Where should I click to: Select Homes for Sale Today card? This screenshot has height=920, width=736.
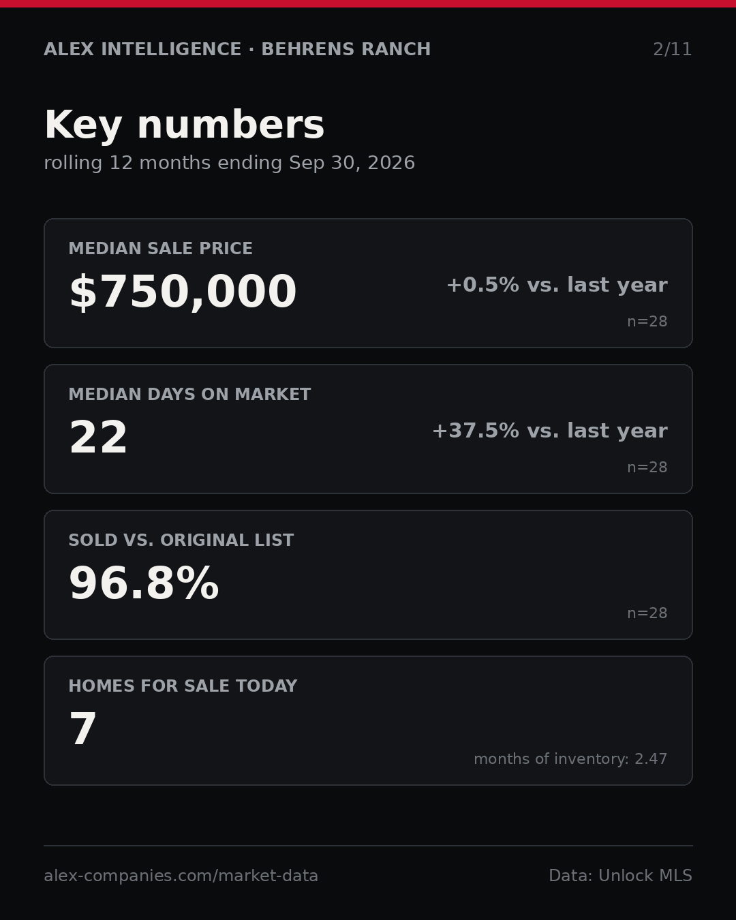coord(368,720)
